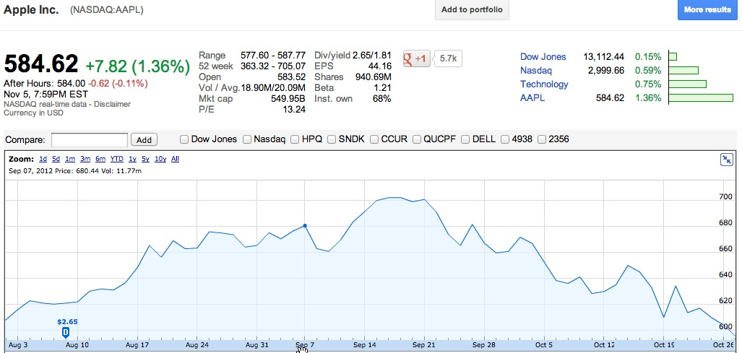Click the Apple Inc. company title
This screenshot has width=742, height=353.
[31, 9]
